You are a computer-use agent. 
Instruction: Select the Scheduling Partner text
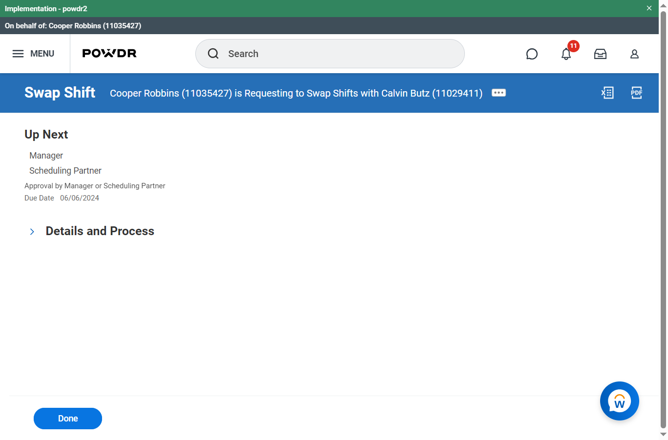point(65,171)
